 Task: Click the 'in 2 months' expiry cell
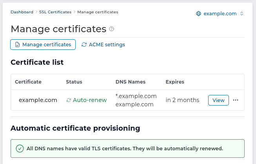coord(182,100)
